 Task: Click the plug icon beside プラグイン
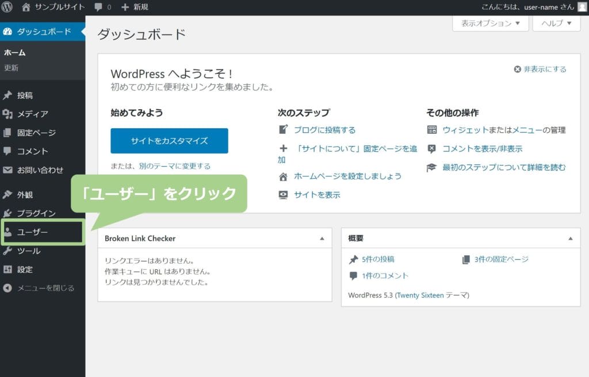click(7, 213)
